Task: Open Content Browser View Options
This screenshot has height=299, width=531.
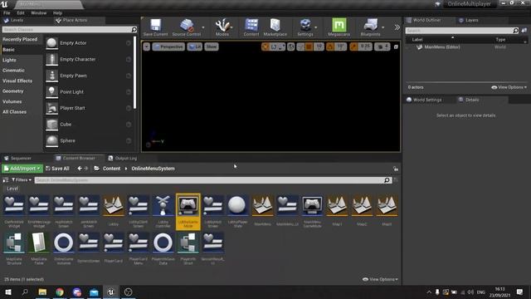Action: (380, 279)
